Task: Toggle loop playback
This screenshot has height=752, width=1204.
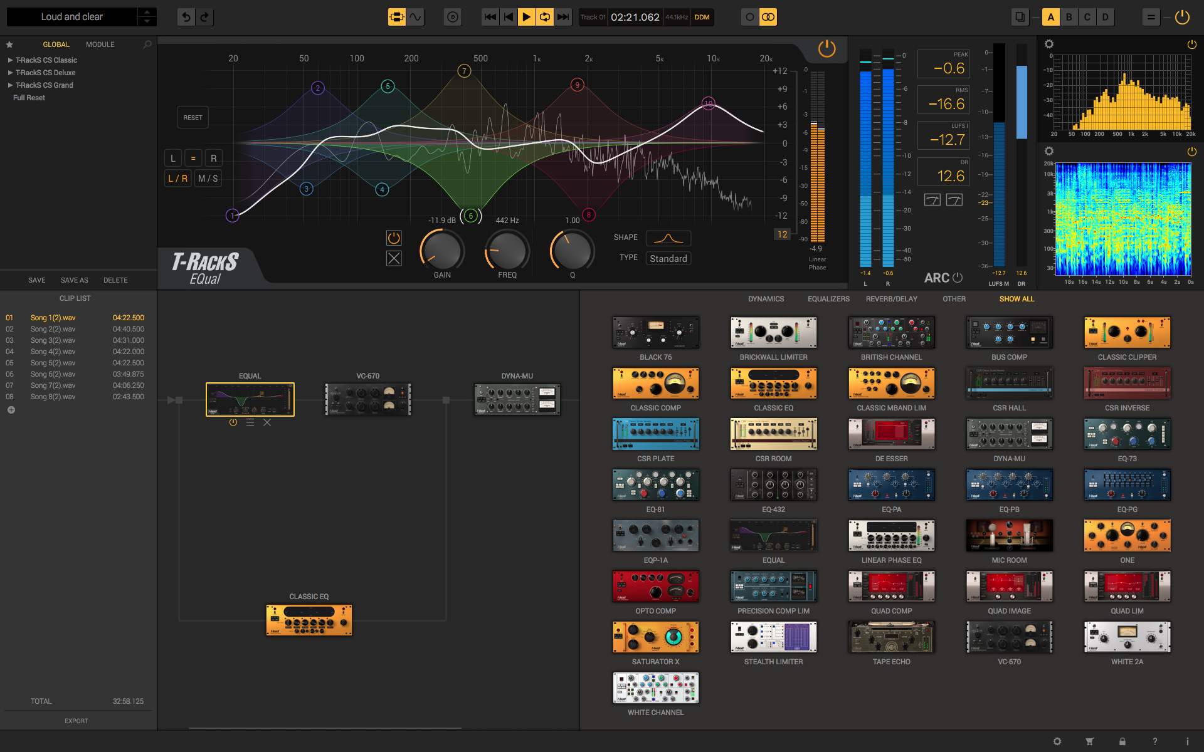Action: [x=545, y=17]
